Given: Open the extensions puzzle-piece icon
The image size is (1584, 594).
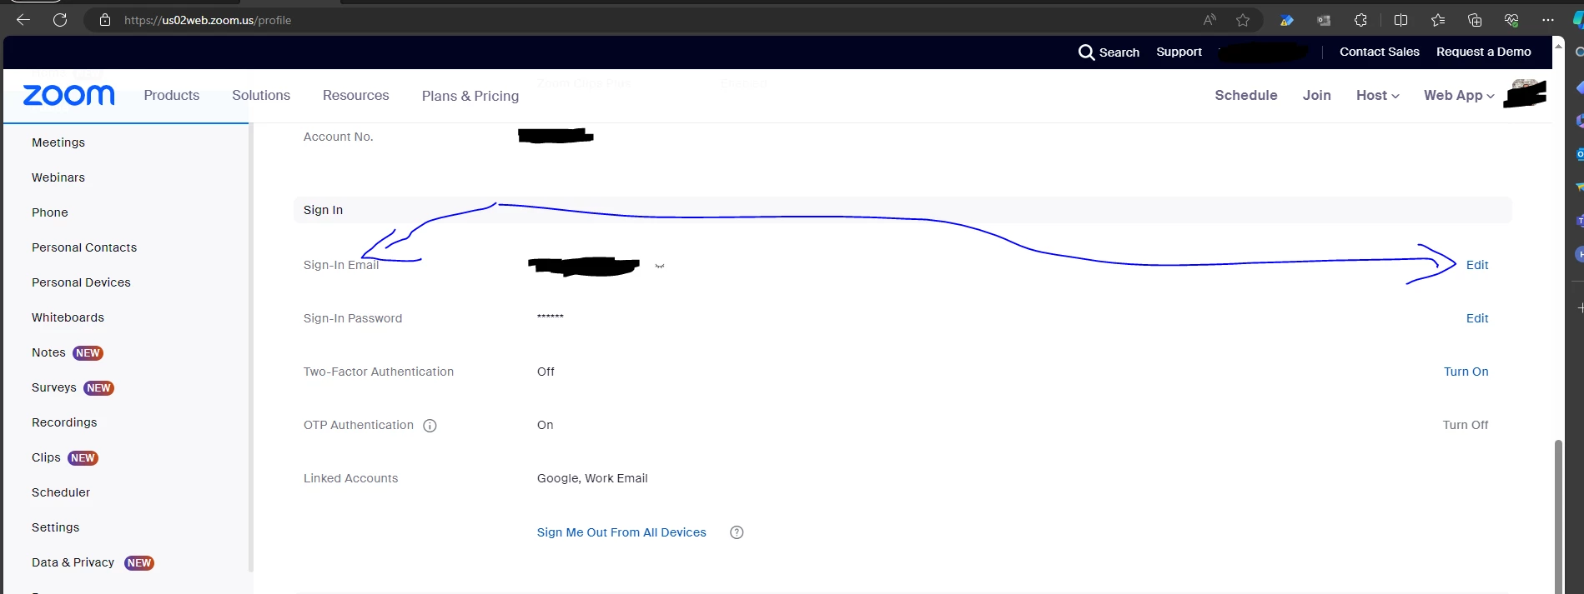Looking at the screenshot, I should [x=1360, y=20].
